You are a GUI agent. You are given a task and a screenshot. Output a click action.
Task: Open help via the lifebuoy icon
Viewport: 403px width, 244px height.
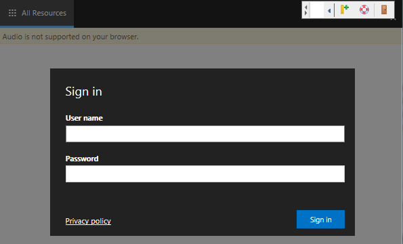coord(364,9)
